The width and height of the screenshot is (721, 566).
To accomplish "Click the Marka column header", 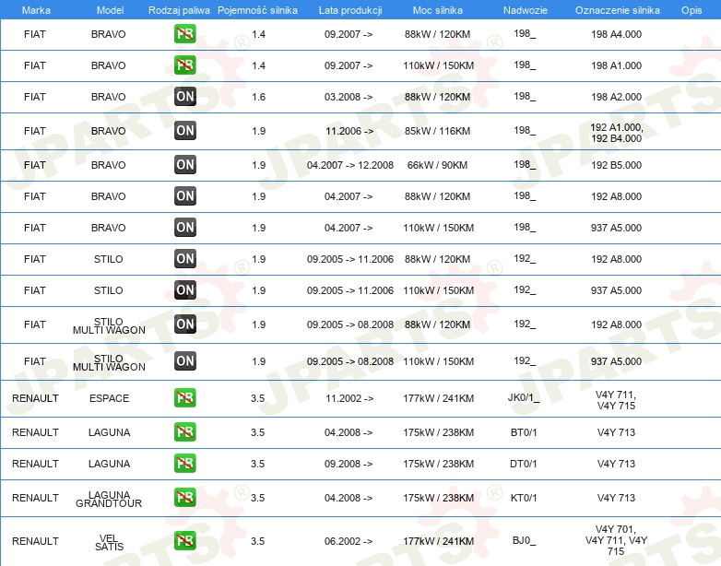I will [36, 10].
